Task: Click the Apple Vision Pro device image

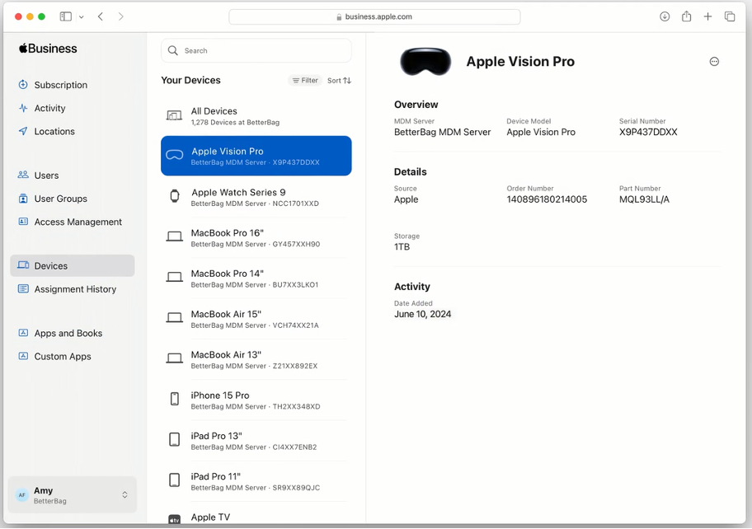Action: tap(425, 62)
